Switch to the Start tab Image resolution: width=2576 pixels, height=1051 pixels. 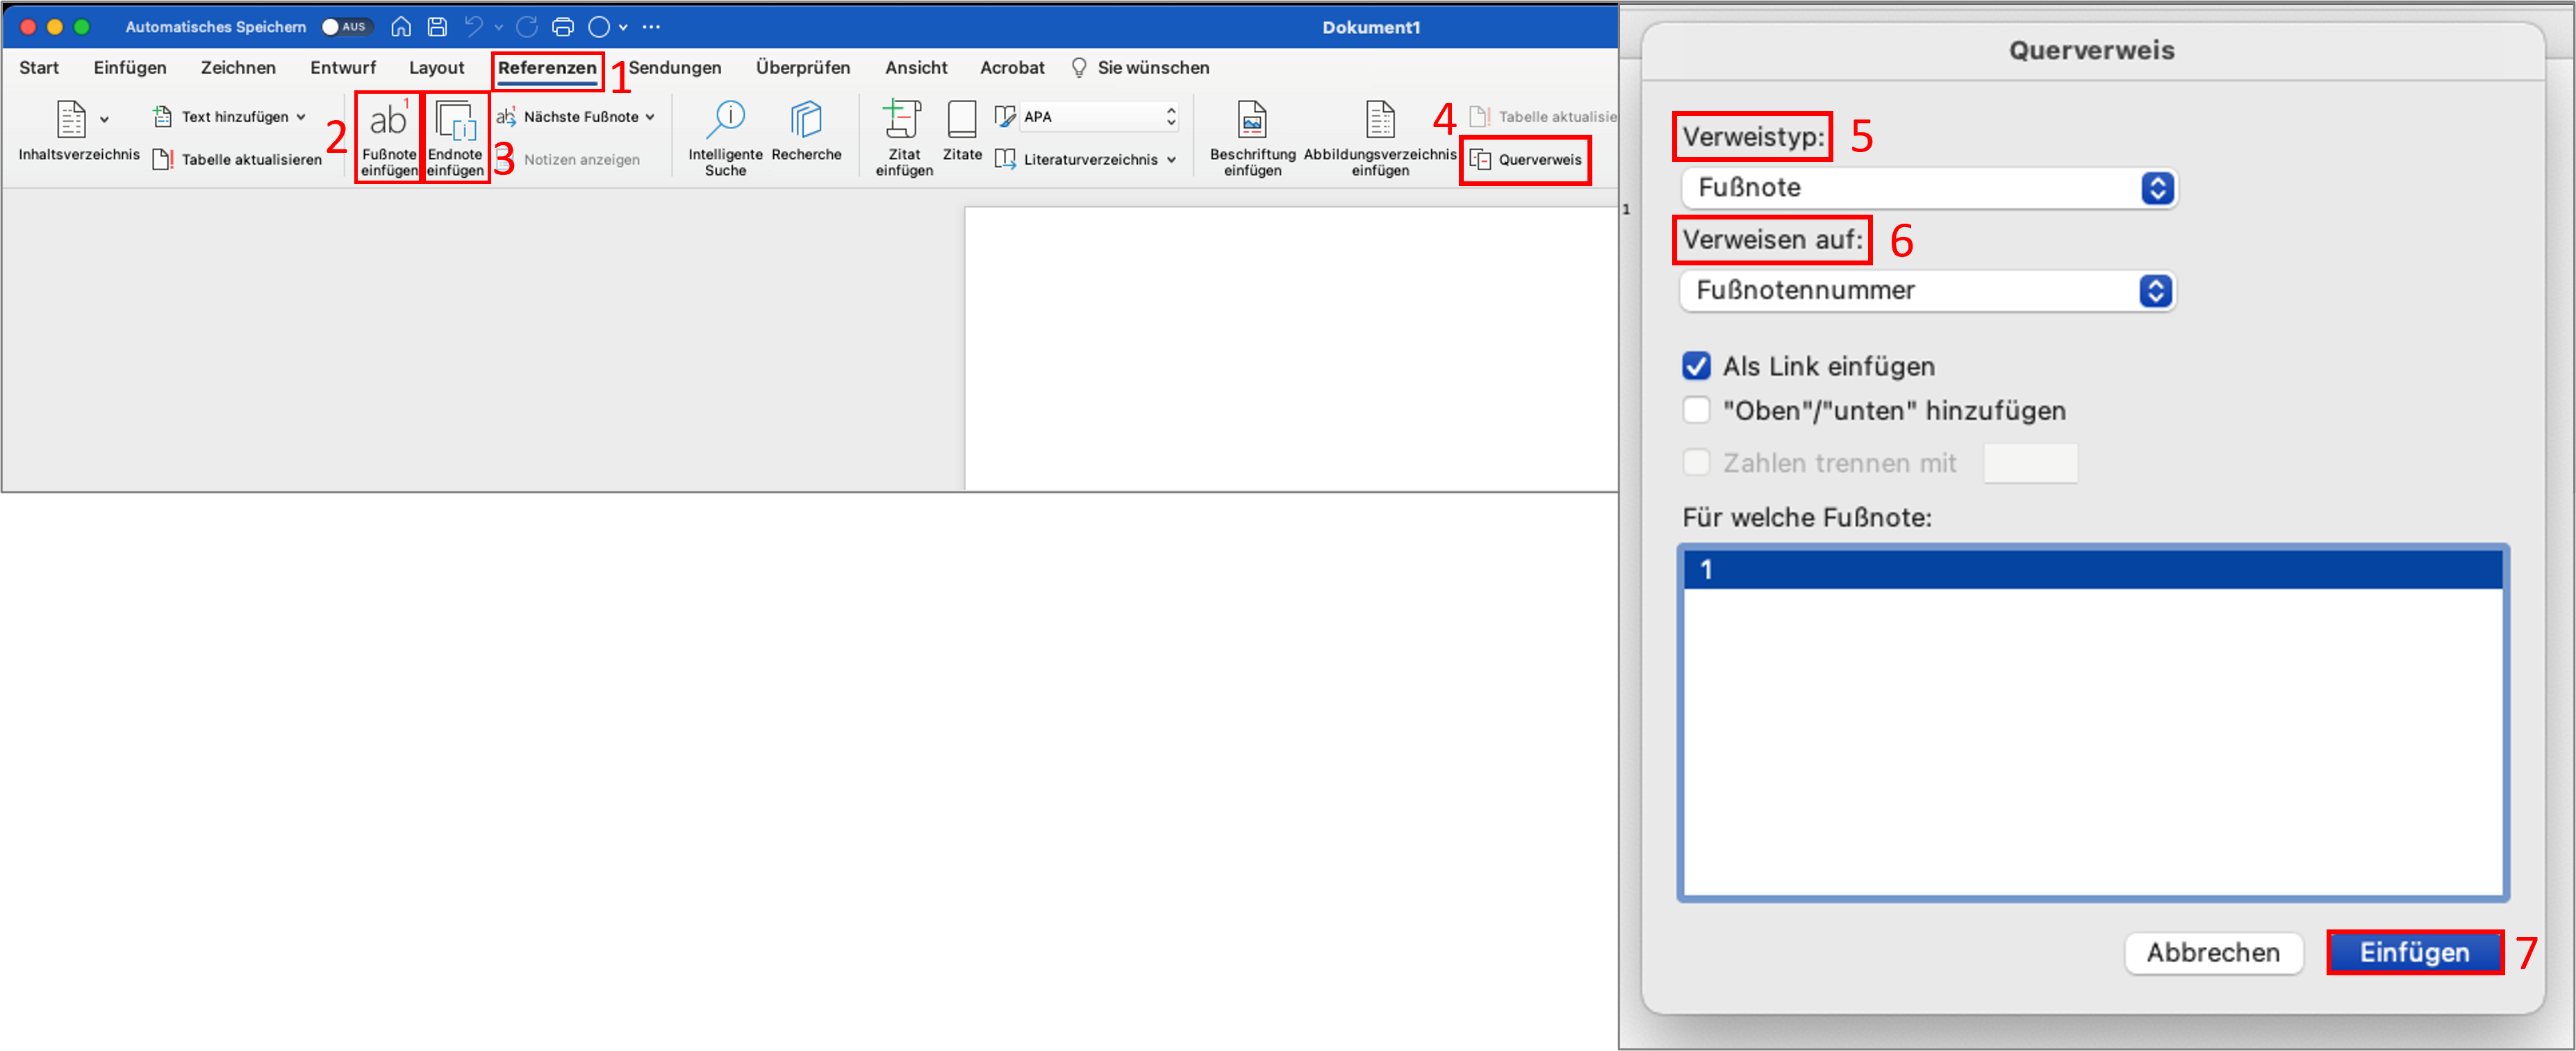39,68
